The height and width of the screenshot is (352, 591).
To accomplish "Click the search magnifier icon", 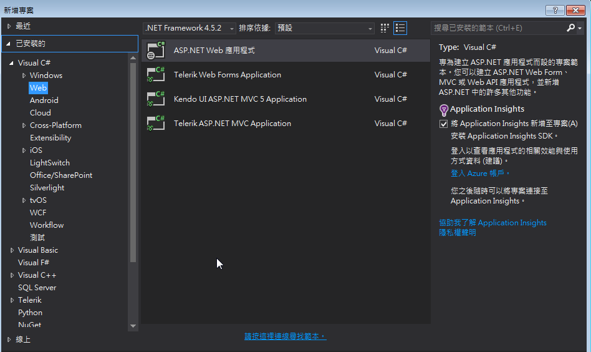I will 570,27.
